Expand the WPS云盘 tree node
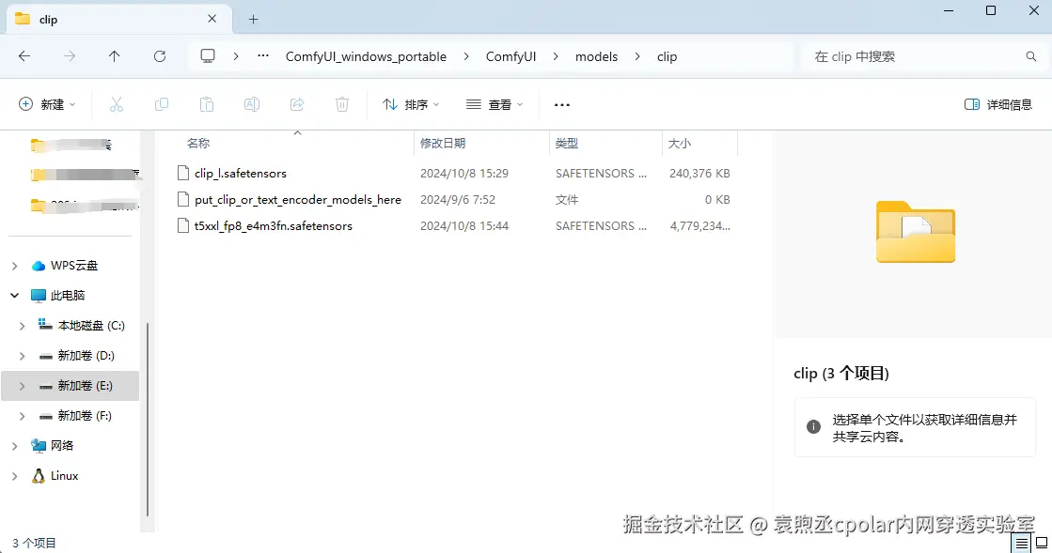 click(15, 266)
